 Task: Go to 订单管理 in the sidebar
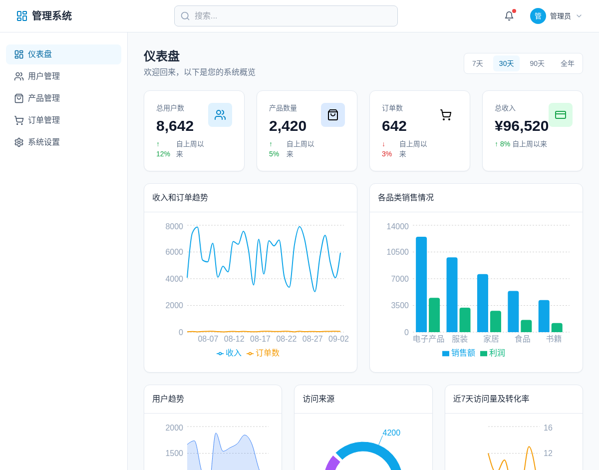click(44, 120)
